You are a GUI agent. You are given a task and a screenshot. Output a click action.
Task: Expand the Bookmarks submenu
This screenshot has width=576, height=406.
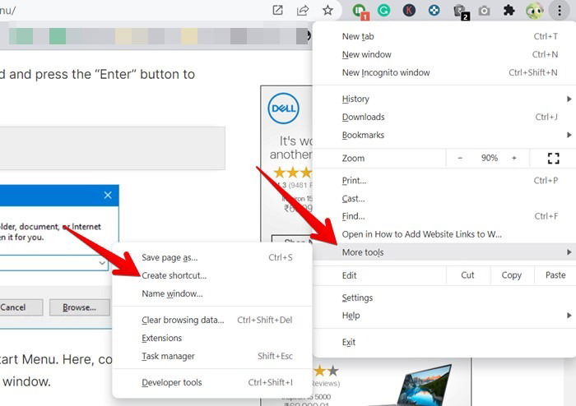tap(444, 135)
